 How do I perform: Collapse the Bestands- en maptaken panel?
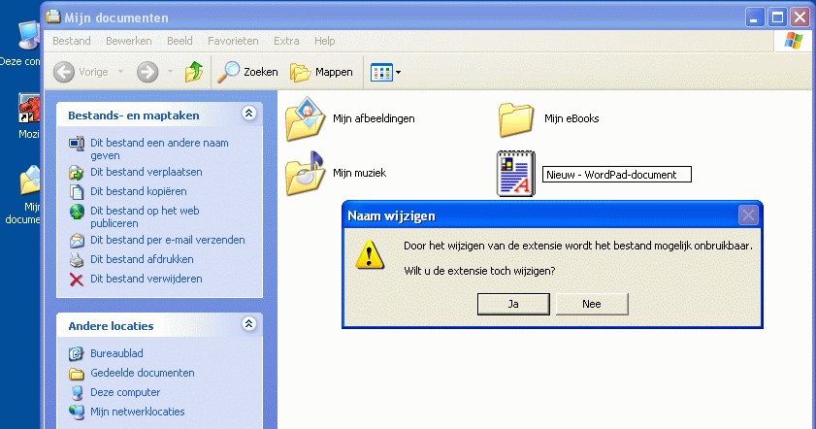[248, 113]
